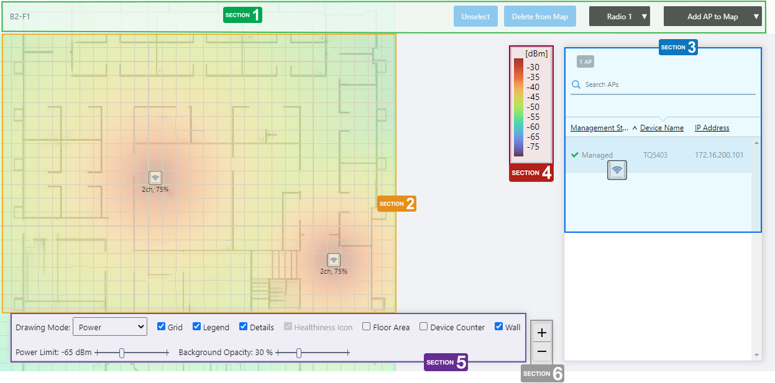Open the Add AP to Map dropdown

pyautogui.click(x=712, y=17)
